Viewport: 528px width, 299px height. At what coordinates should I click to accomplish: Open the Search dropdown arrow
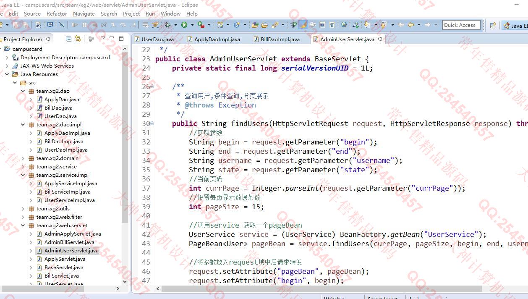(x=283, y=25)
